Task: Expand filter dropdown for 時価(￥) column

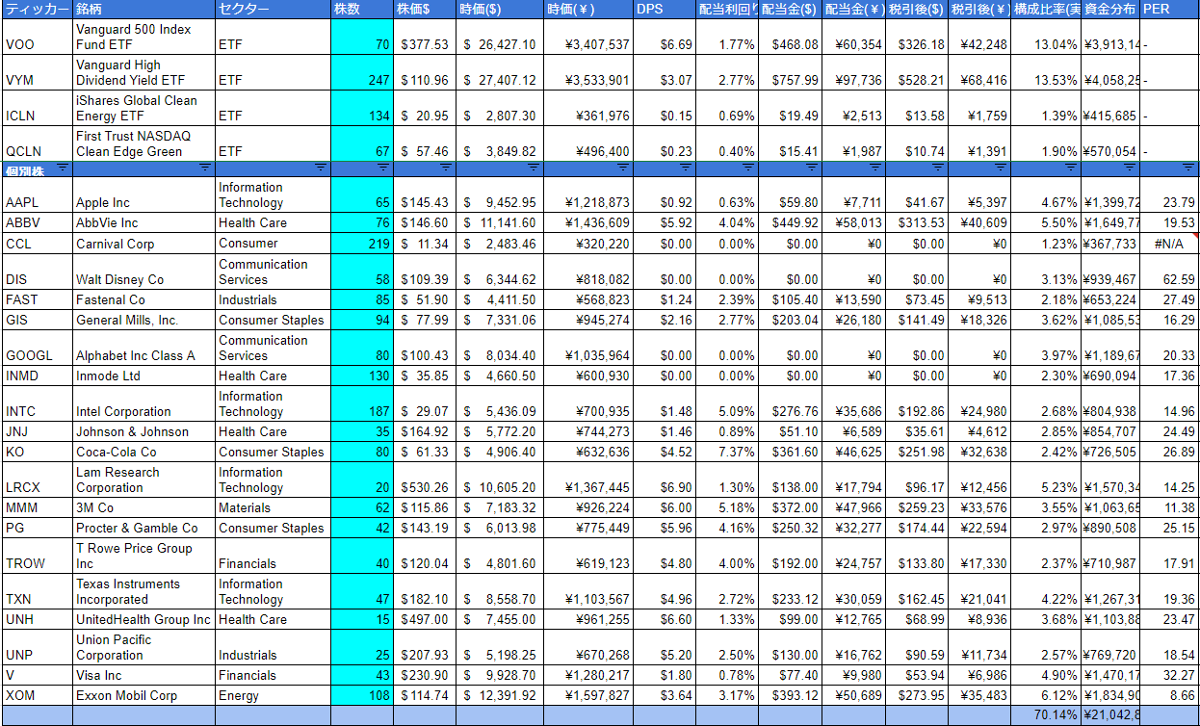Action: click(x=623, y=168)
